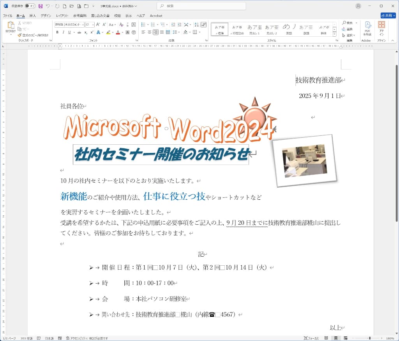Click the strikethrough icon
Screen dimensions: 399x341
click(79, 32)
